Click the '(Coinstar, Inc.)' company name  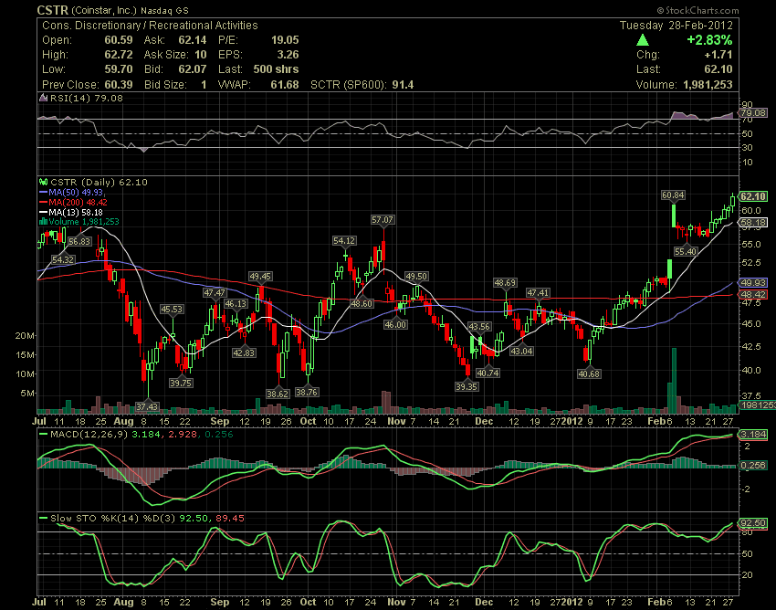coord(104,10)
